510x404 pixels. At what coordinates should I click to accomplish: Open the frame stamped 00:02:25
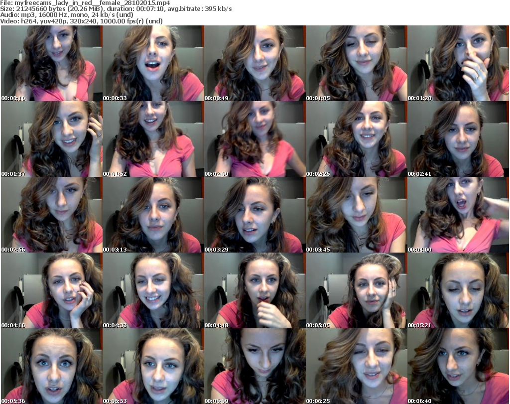click(x=357, y=139)
